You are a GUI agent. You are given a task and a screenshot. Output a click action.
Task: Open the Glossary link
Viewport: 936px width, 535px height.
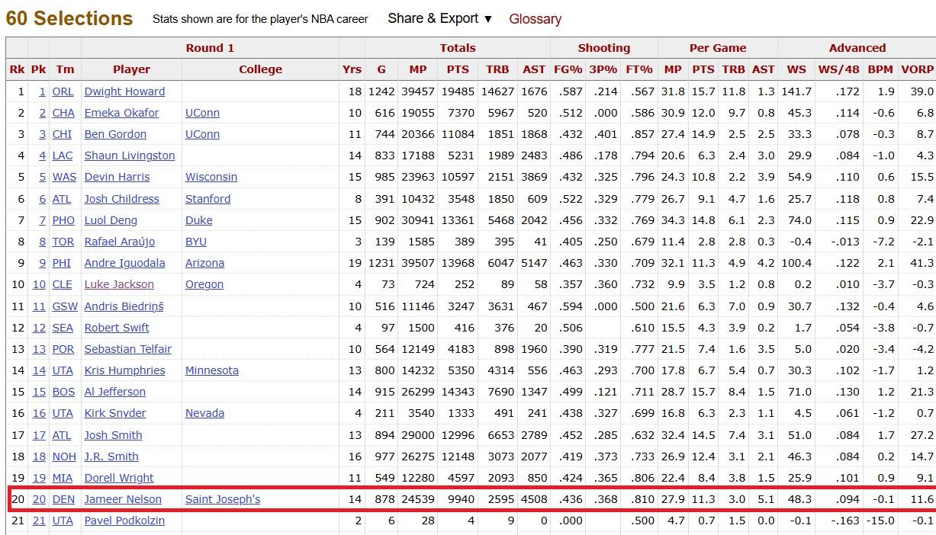535,19
